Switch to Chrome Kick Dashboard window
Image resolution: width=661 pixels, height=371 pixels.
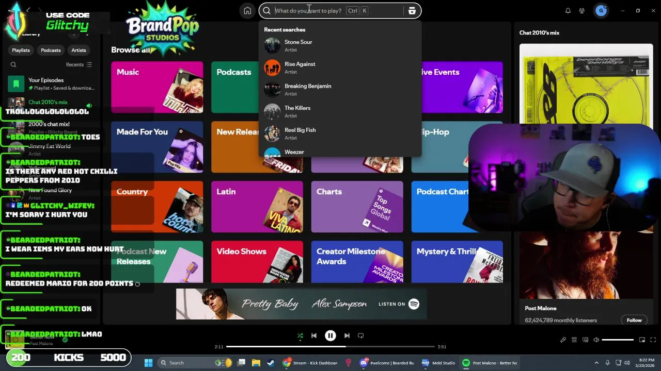(310, 363)
